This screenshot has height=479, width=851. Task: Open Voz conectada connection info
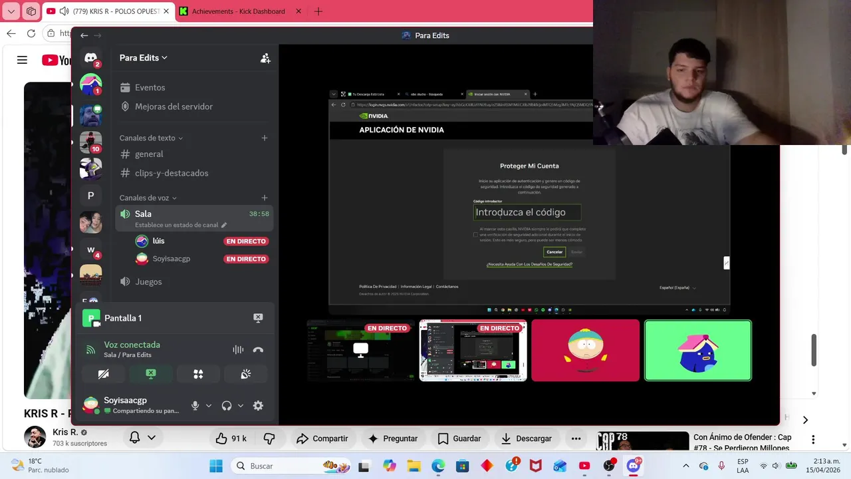[x=132, y=345]
